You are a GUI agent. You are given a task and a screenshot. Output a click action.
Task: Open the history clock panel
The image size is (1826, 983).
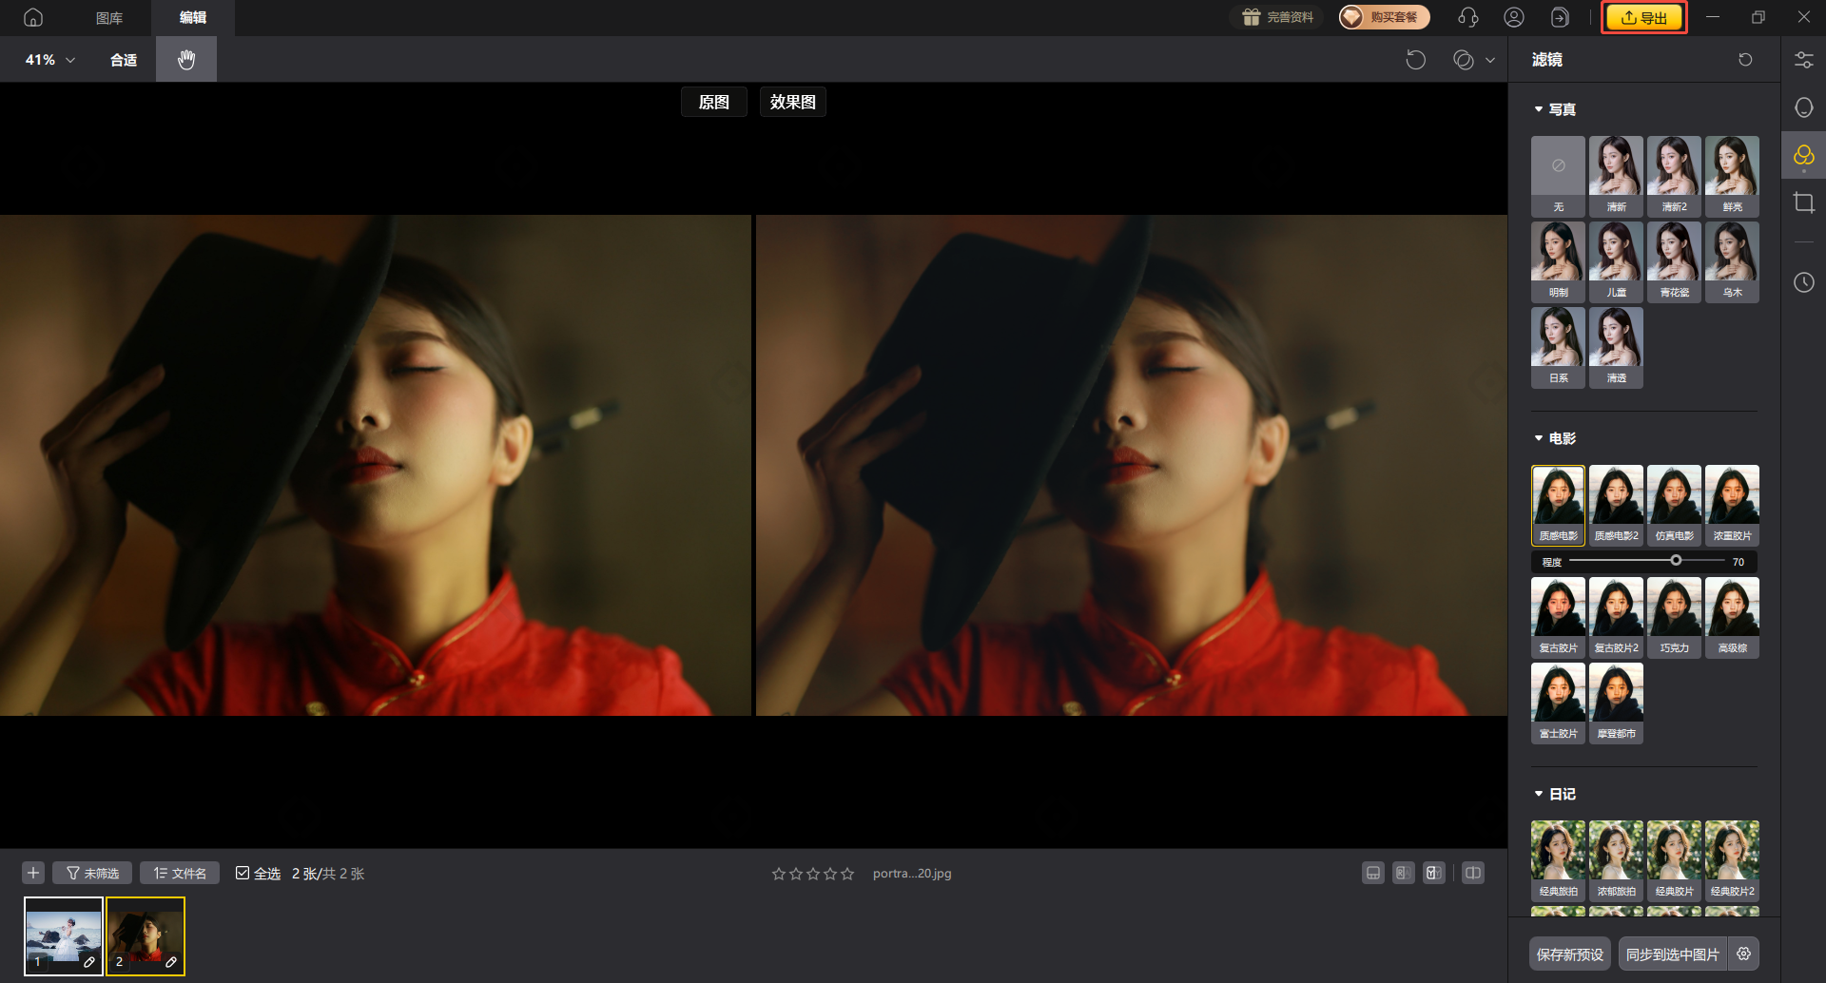(x=1803, y=282)
